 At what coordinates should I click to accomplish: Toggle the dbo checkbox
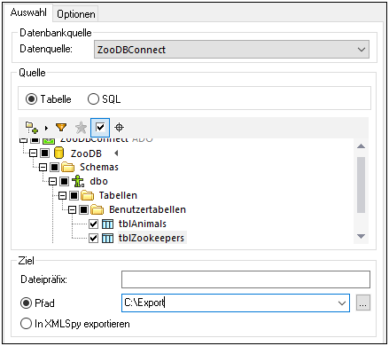tap(65, 181)
